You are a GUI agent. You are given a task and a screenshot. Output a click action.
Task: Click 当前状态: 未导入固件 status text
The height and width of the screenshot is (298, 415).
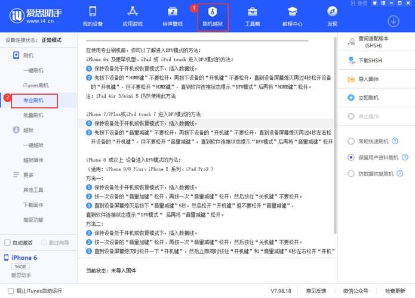pos(111,271)
